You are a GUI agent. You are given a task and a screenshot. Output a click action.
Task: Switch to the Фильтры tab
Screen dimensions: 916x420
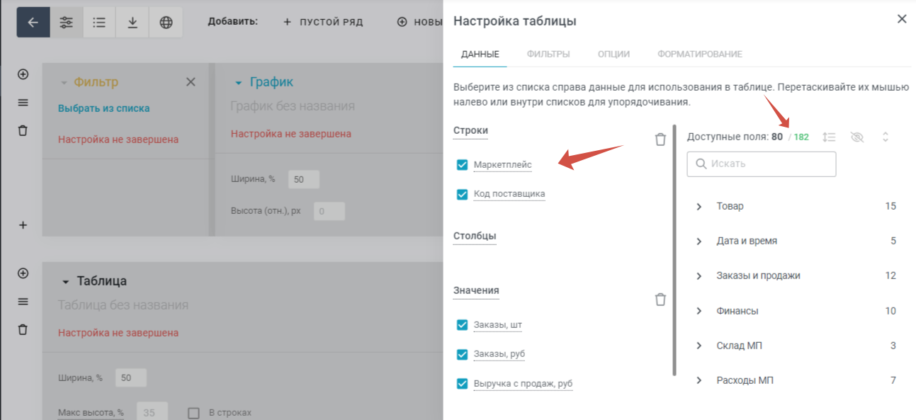[548, 54]
